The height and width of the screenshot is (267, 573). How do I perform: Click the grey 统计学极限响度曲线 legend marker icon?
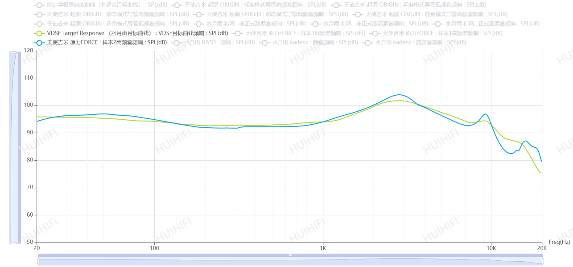(x=39, y=5)
